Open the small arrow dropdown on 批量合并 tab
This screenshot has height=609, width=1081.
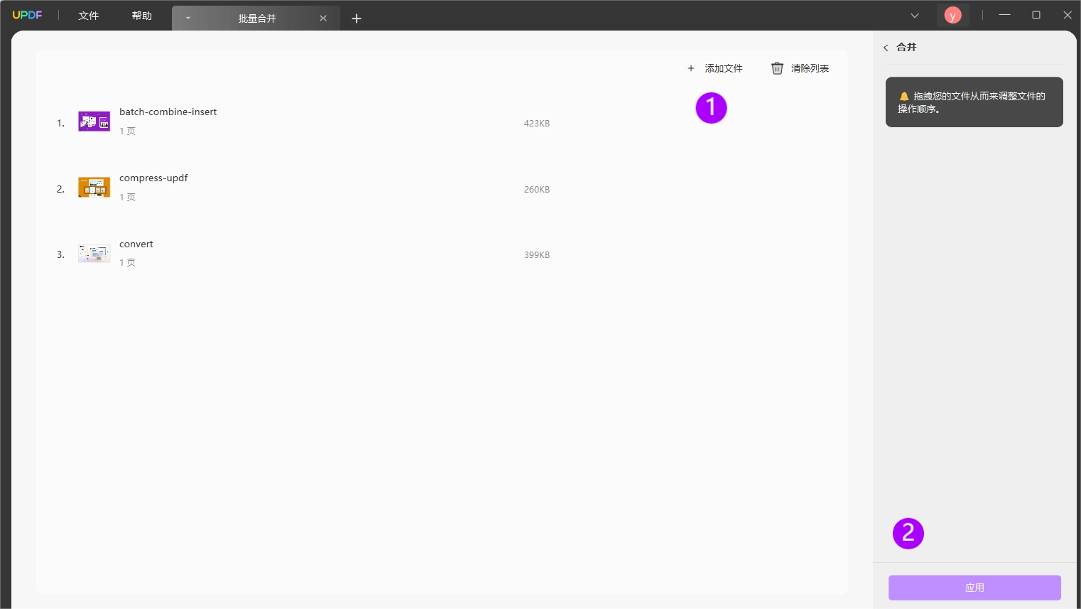188,18
